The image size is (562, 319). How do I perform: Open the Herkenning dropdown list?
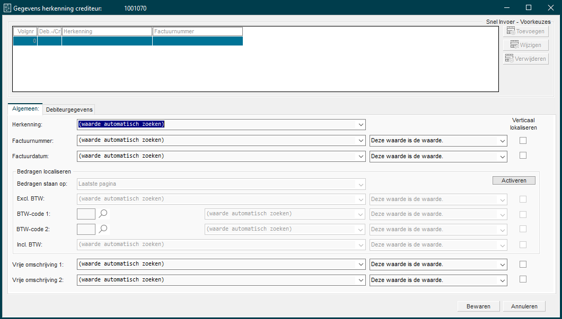coord(361,125)
